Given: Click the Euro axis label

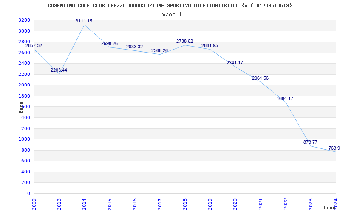Looking at the screenshot, I should point(21,107).
